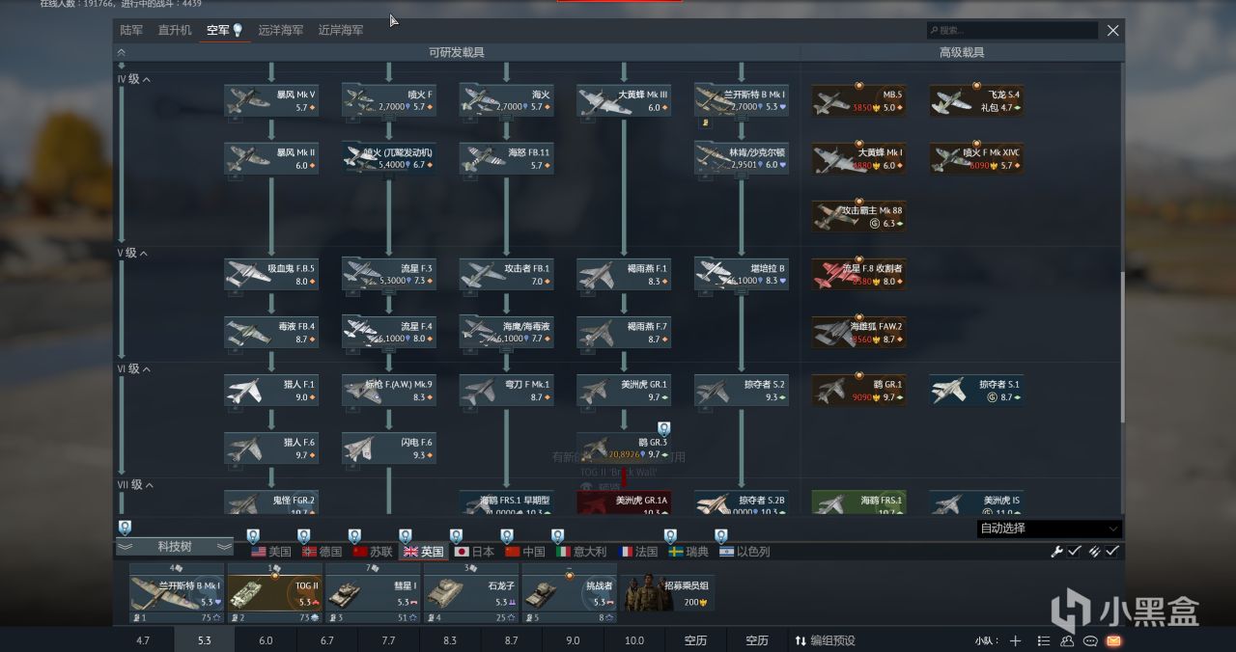The height and width of the screenshot is (652, 1236).
Task: Select premium MB.5 aircraft card
Action: (859, 100)
